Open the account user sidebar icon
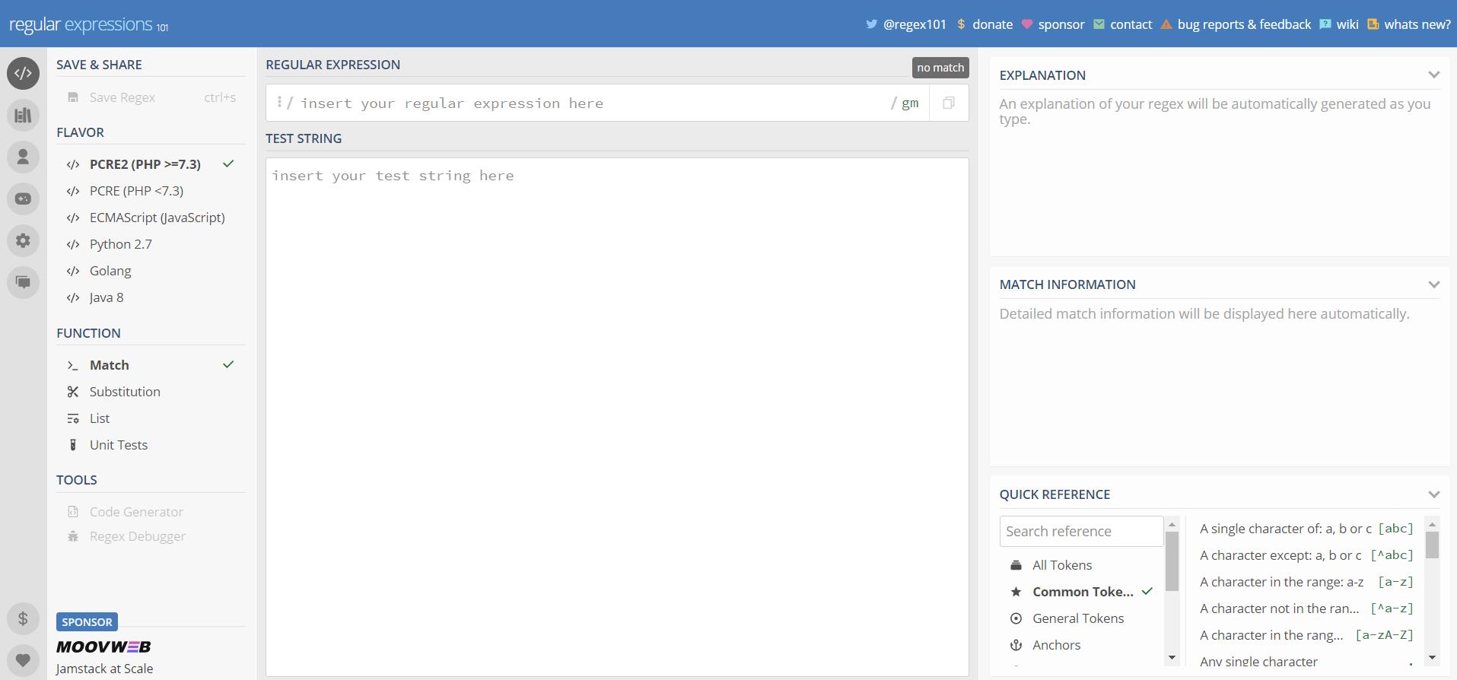 point(23,157)
